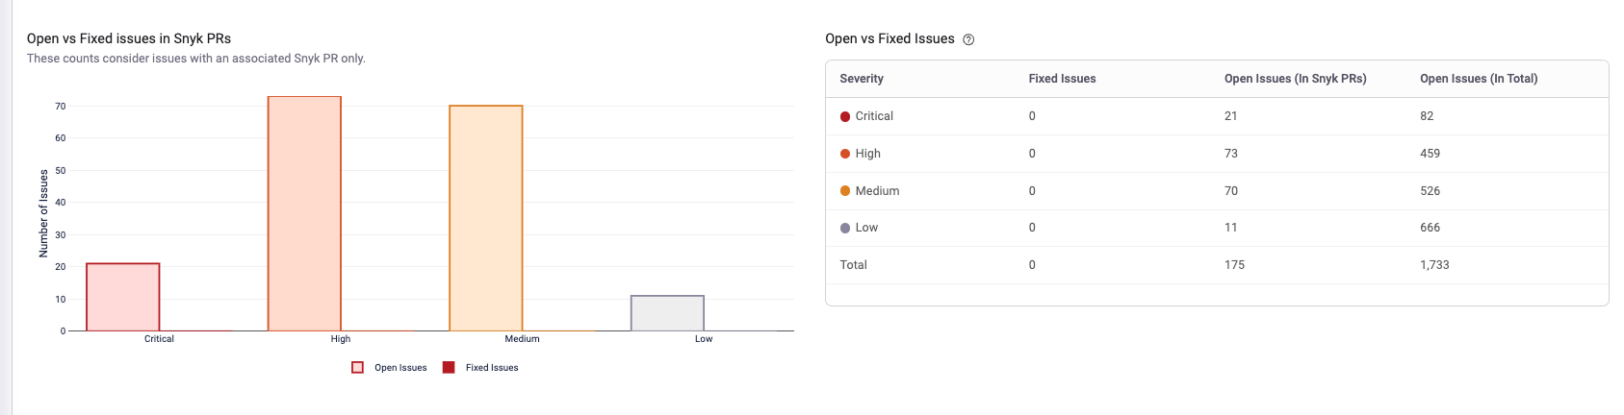Click the orange-red High severity dot in table

click(x=845, y=154)
